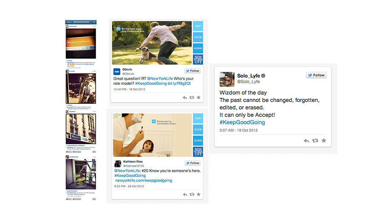Follow Oblurb on Twitter
The height and width of the screenshot is (221, 383).
(192, 71)
